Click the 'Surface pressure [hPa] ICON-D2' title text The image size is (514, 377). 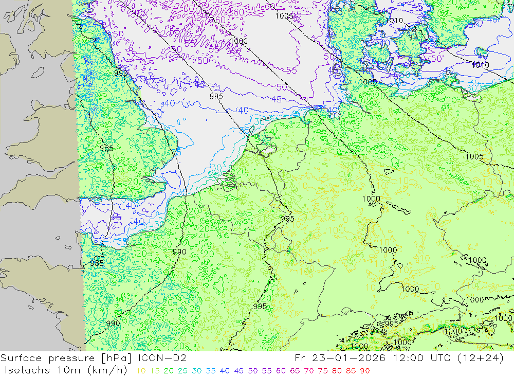click(94, 358)
